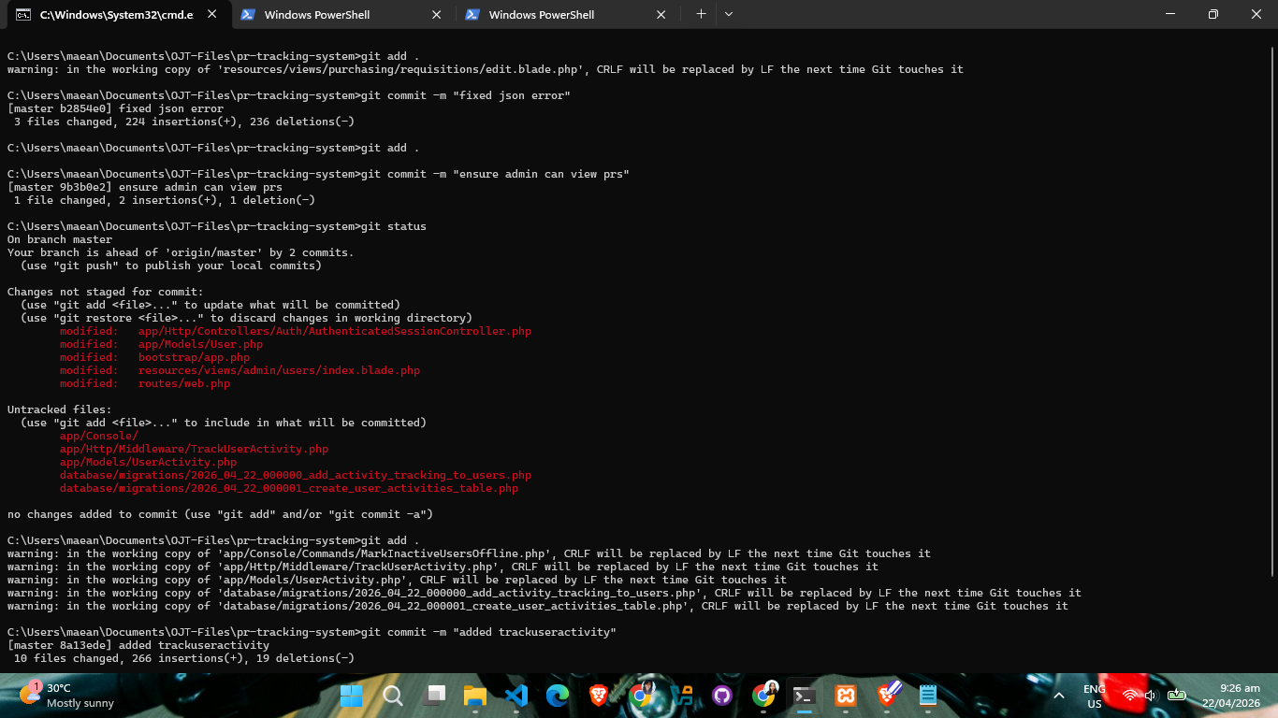Restore down the Terminal window
Image resolution: width=1278 pixels, height=718 pixels.
tap(1213, 14)
